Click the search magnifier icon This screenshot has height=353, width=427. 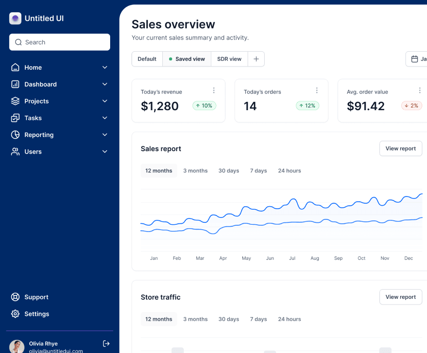(x=18, y=42)
